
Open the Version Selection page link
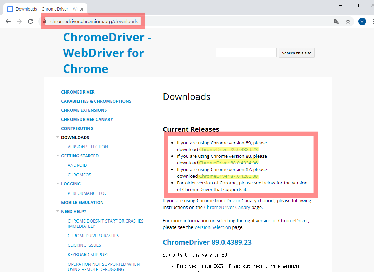213,227
